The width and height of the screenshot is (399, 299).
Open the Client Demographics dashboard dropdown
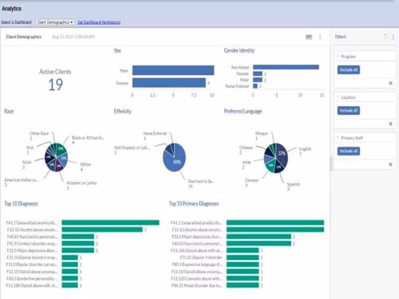point(55,22)
